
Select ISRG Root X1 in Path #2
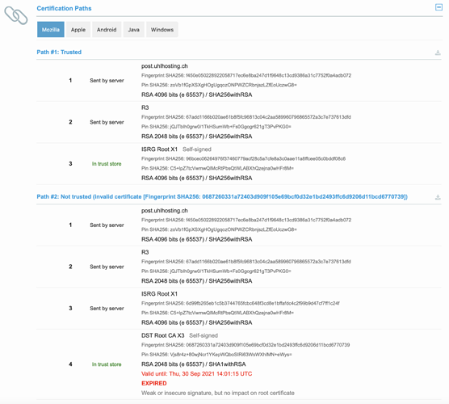(159, 293)
